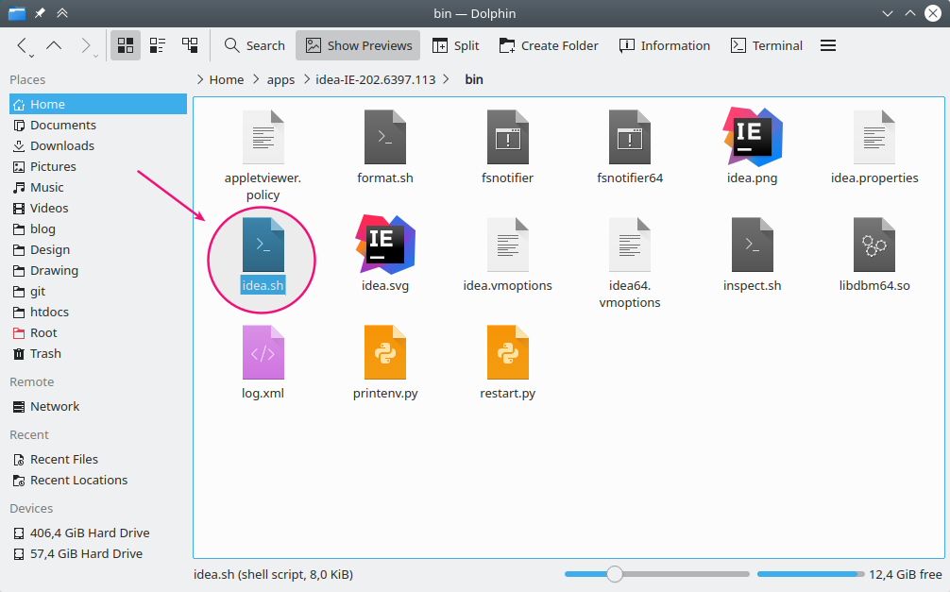Open log.xml in the file list
Viewport: 950px width, 592px height.
click(x=263, y=351)
